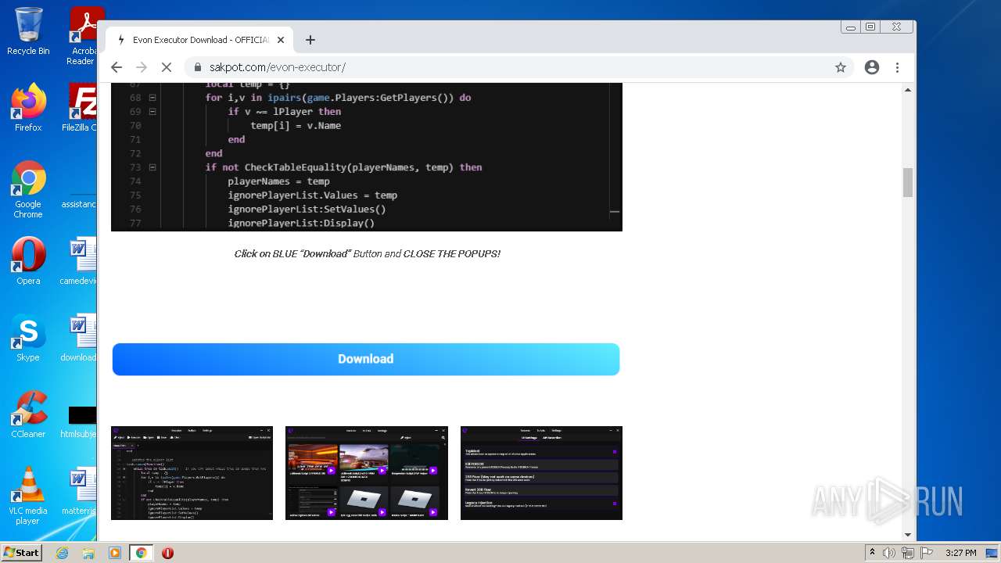1001x563 pixels.
Task: Open Action Center flag icon
Action: [x=926, y=553]
